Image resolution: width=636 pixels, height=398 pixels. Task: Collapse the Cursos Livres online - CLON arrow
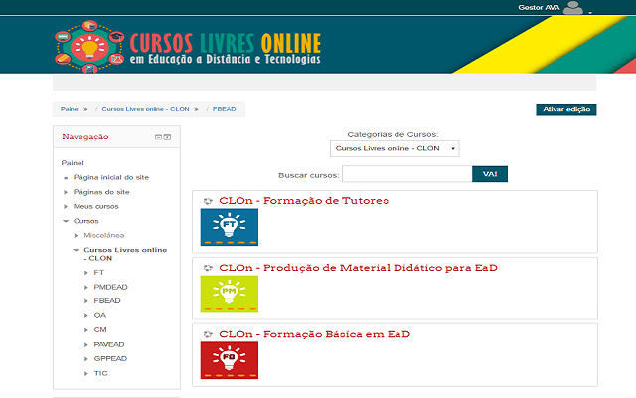(77, 250)
